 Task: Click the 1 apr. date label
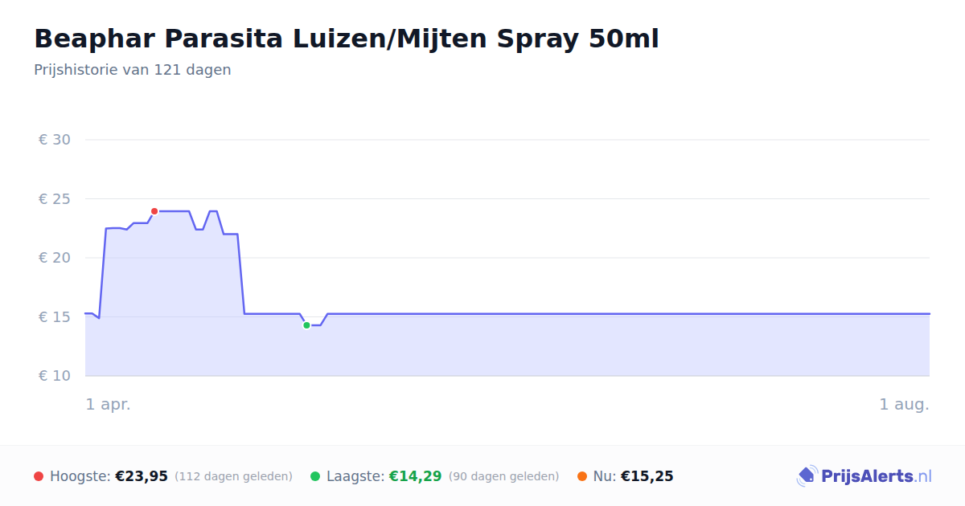point(109,404)
